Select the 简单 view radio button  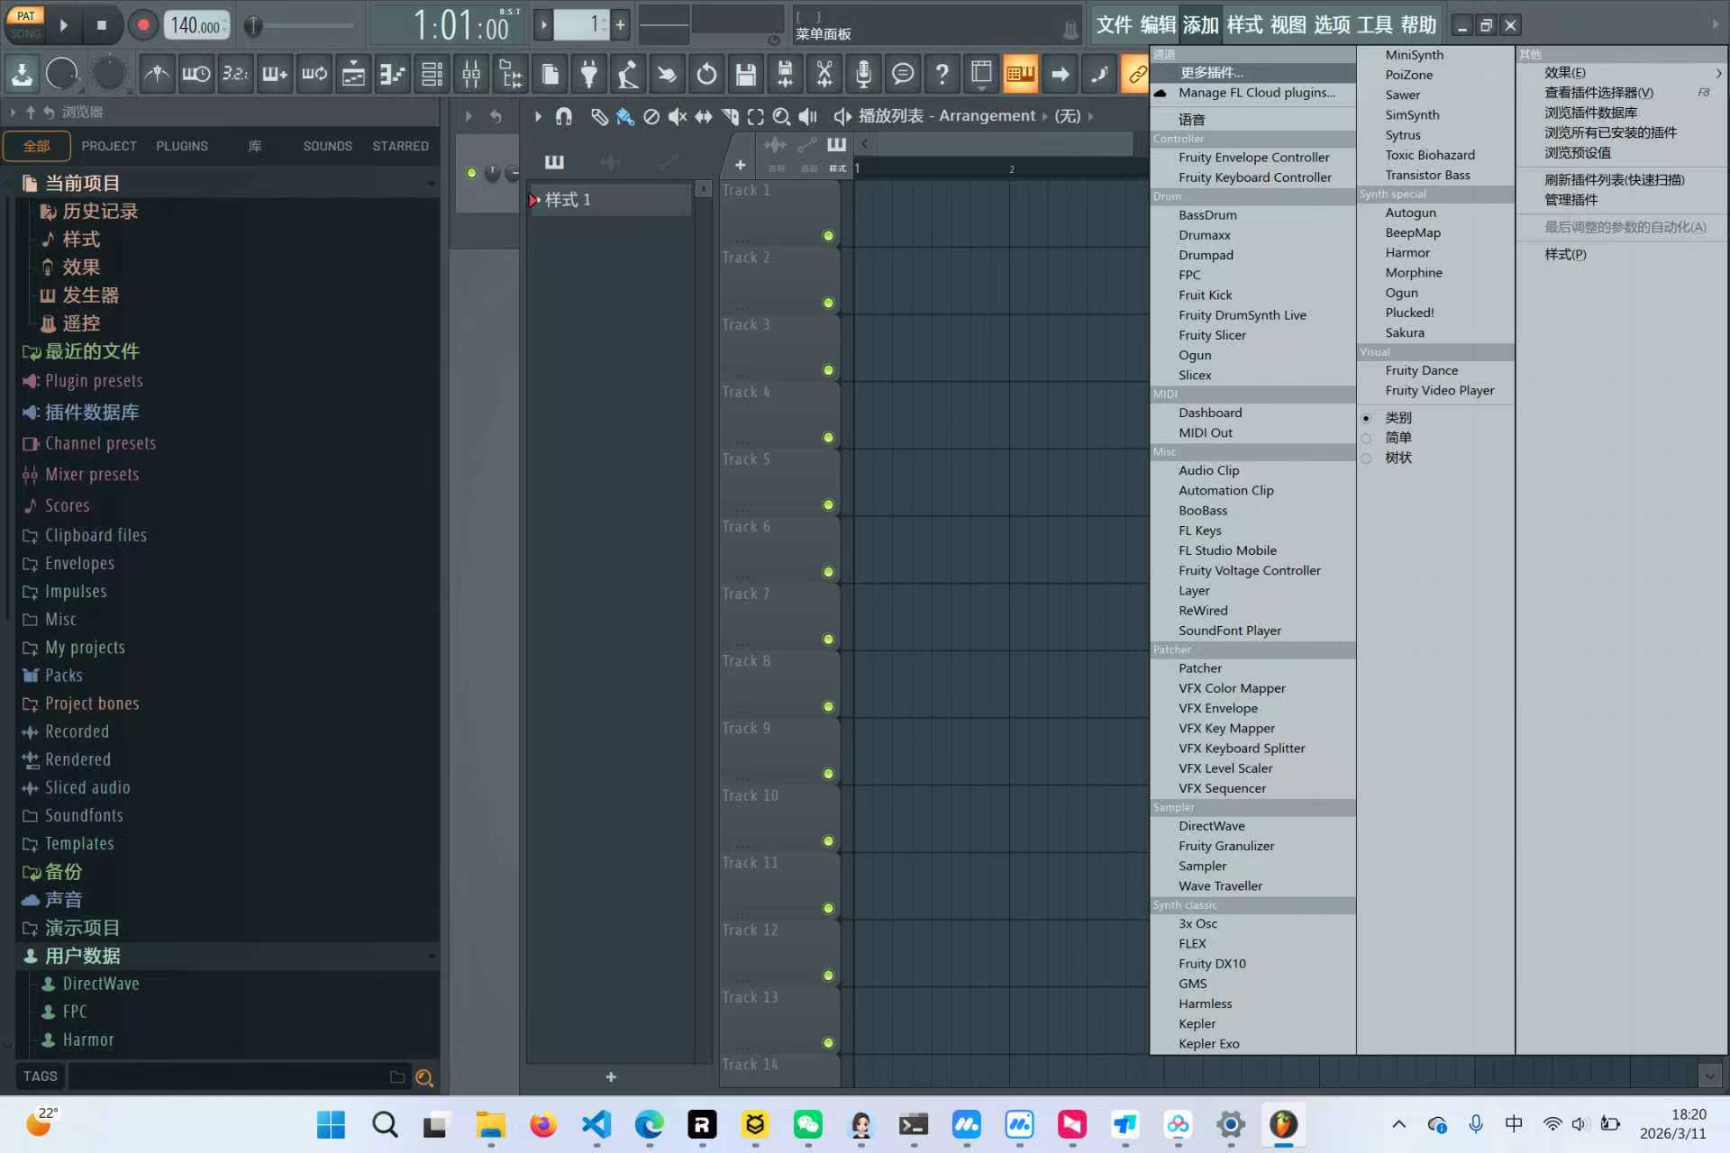point(1368,438)
